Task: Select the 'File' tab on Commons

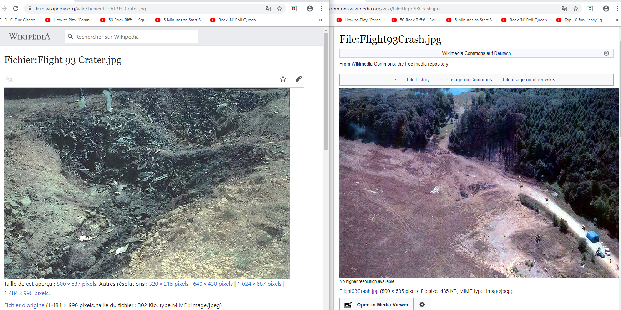Action: pos(392,79)
